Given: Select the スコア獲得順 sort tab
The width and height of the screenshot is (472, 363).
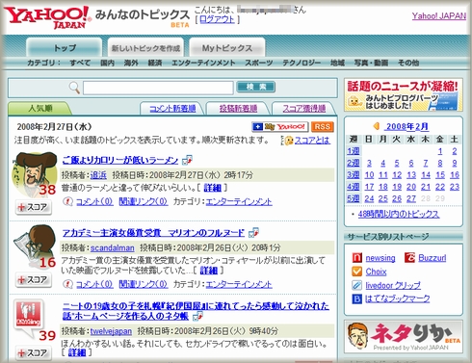Looking at the screenshot, I should [303, 109].
